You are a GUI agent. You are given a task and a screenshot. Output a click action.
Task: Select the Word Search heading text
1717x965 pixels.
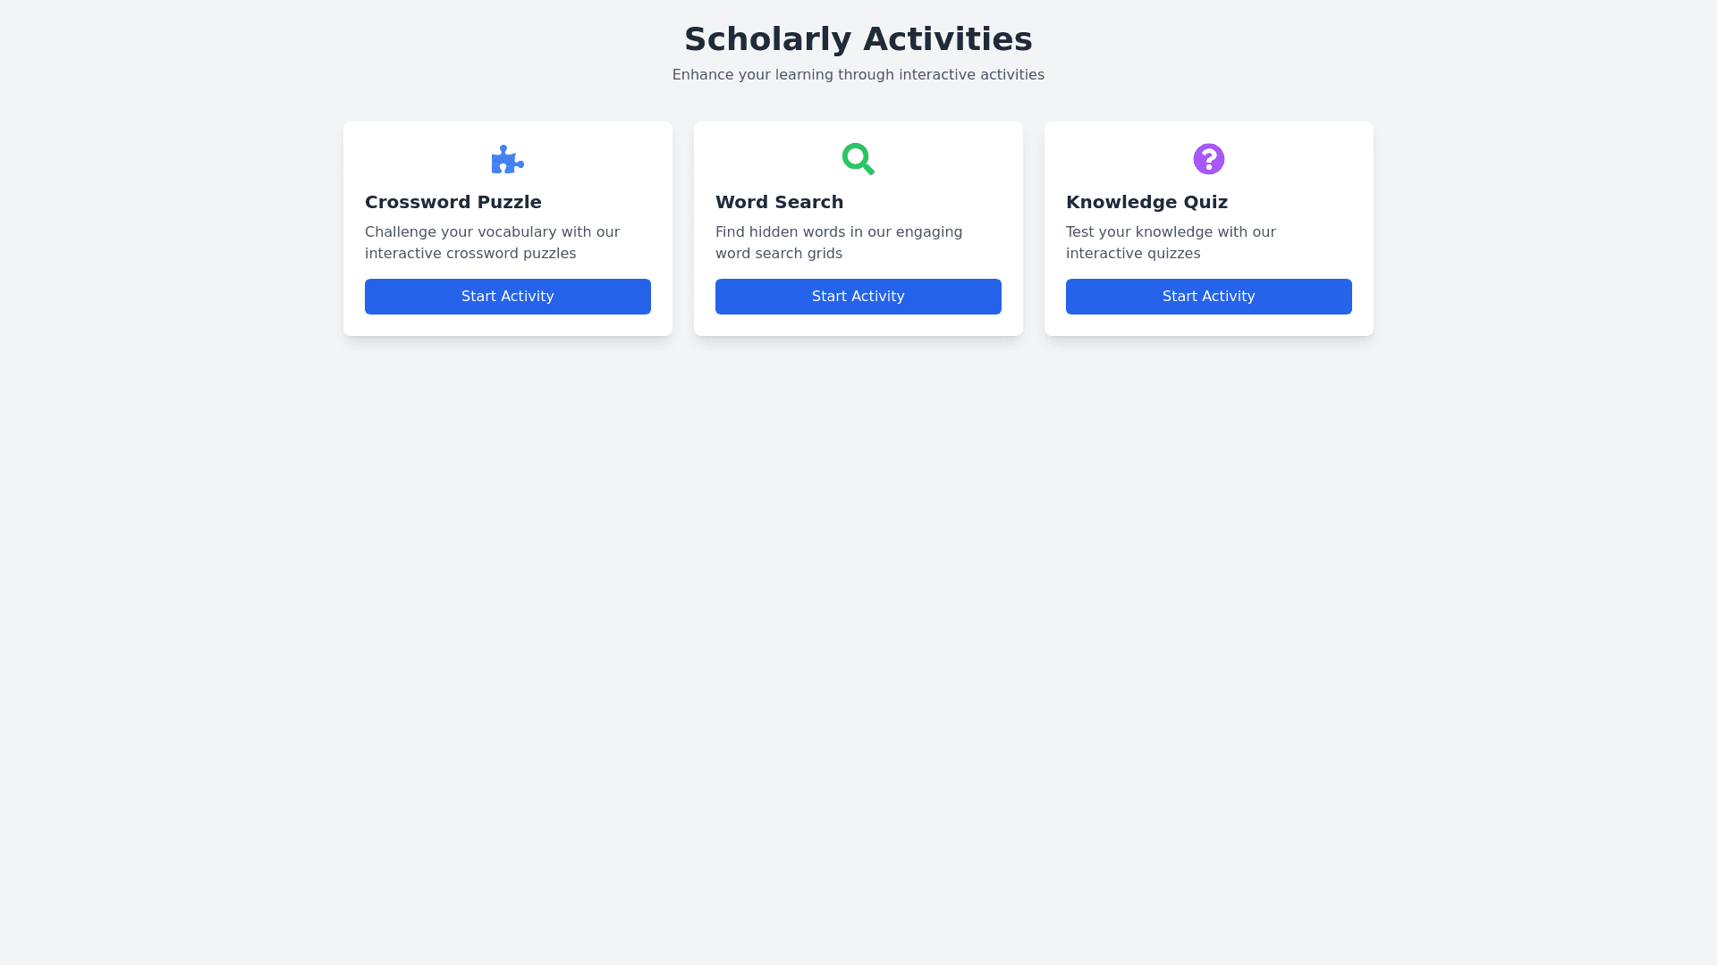point(779,202)
